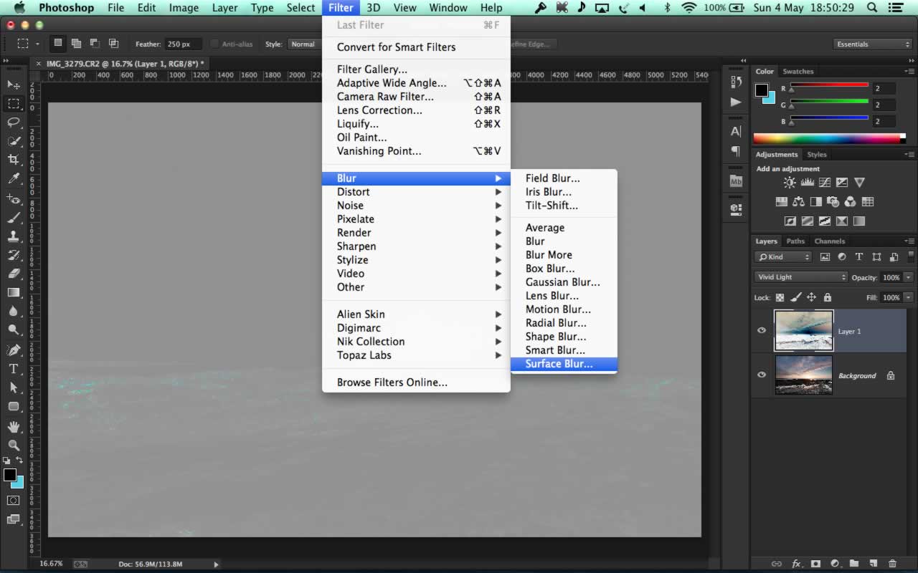Select the Red Eye healing tool
Image resolution: width=918 pixels, height=573 pixels.
(13, 199)
